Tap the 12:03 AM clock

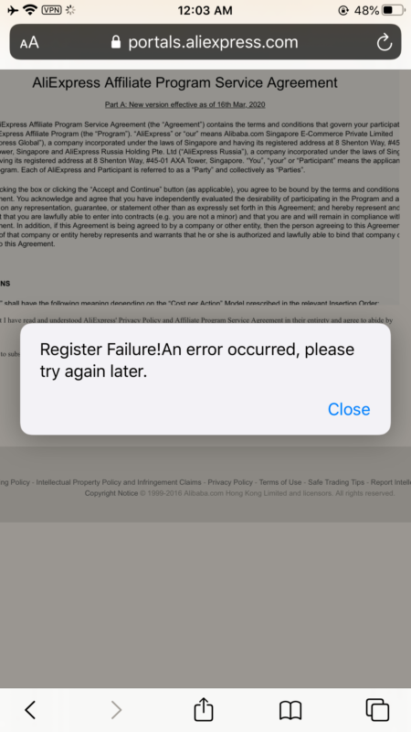point(205,10)
